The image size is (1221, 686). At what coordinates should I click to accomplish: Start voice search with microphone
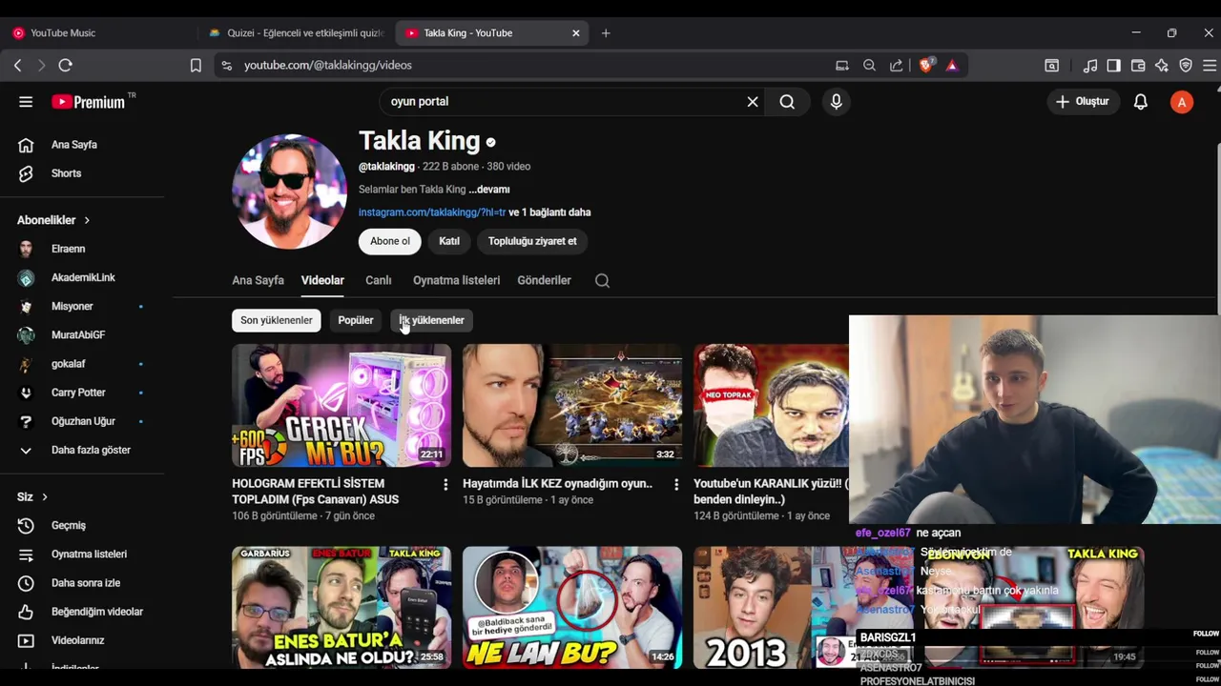(x=837, y=102)
